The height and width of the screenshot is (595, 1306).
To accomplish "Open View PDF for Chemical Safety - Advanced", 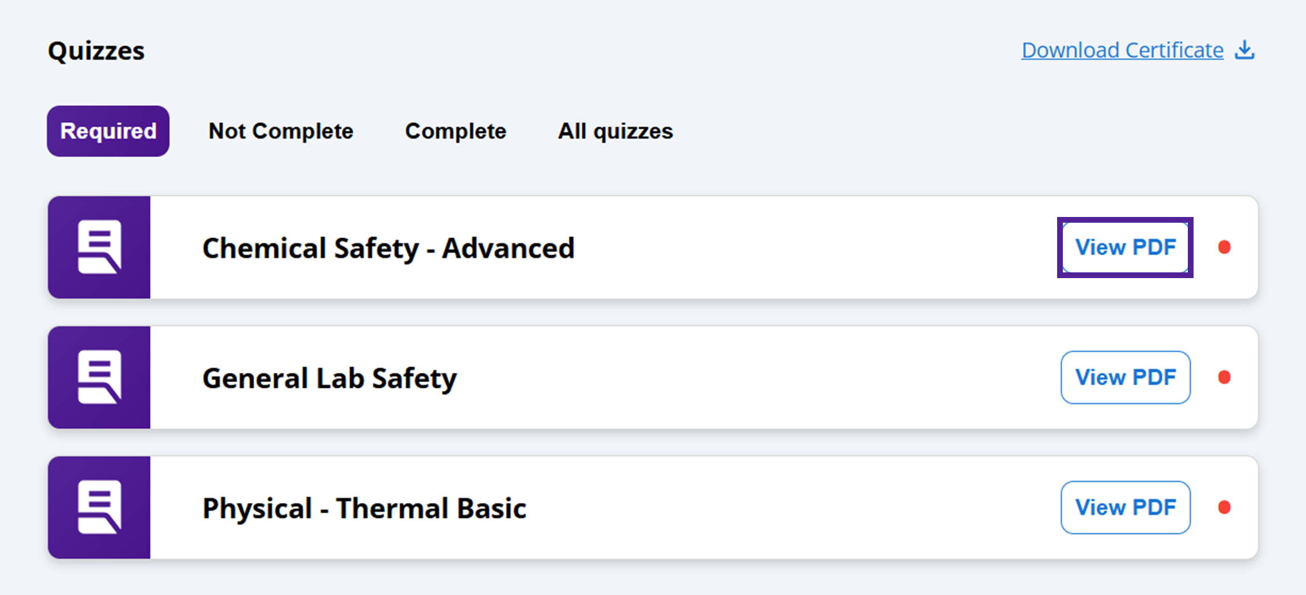I will (x=1125, y=247).
